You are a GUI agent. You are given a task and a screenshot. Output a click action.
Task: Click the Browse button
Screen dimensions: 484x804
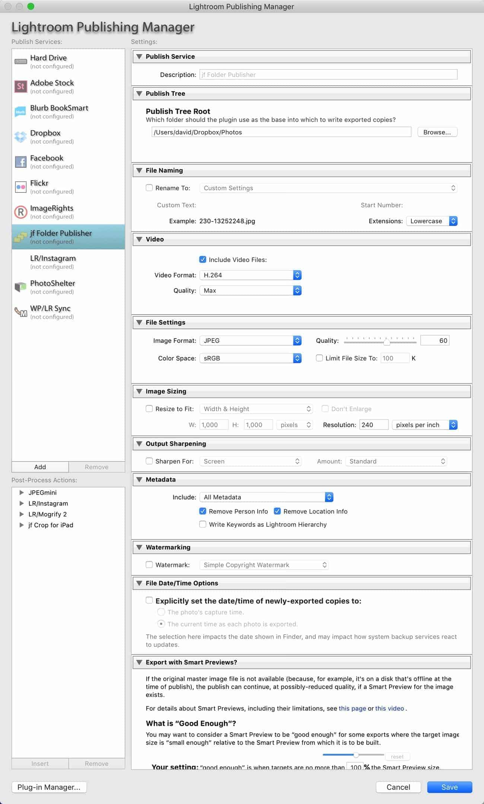coord(437,132)
